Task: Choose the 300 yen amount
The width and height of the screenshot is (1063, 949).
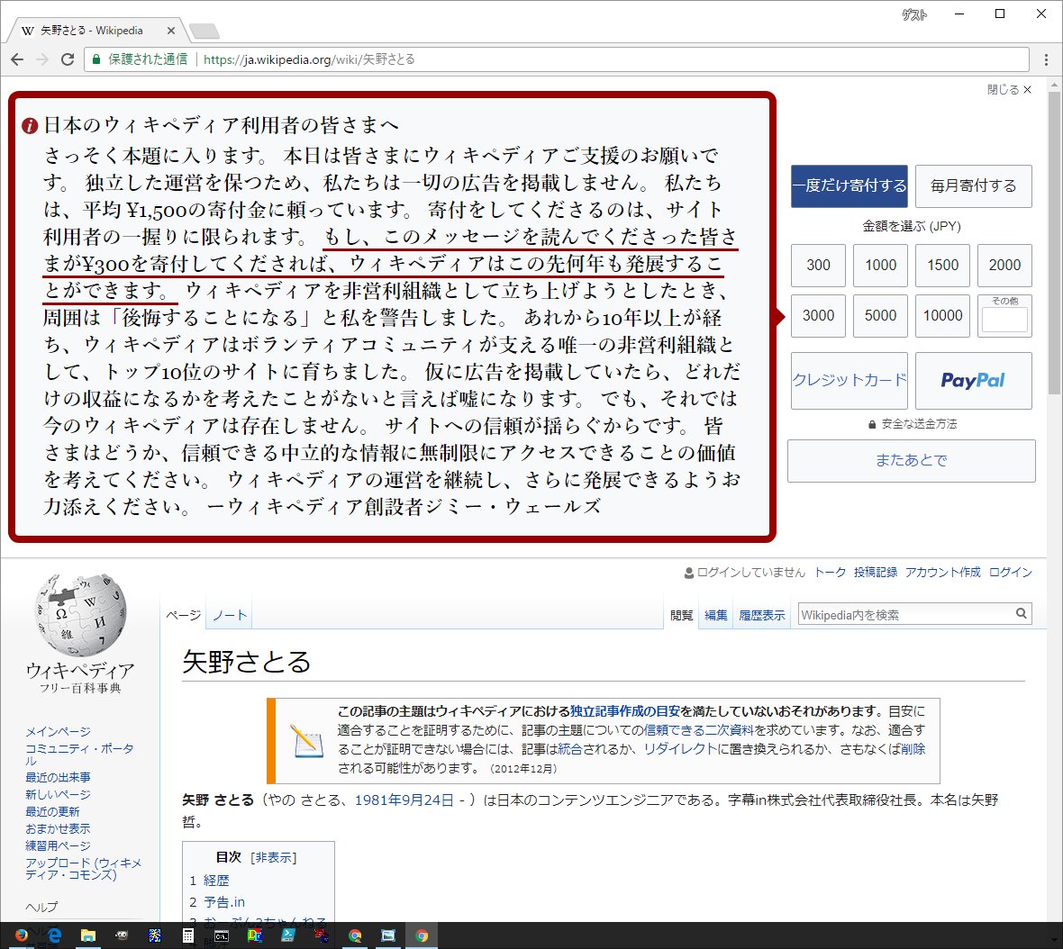Action: point(818,265)
